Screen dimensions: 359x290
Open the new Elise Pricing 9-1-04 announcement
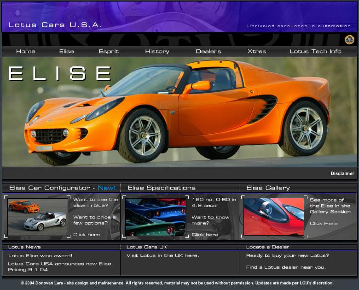[59, 266]
